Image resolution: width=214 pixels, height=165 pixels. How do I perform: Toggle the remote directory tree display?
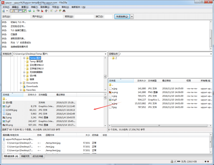(x=20, y=11)
